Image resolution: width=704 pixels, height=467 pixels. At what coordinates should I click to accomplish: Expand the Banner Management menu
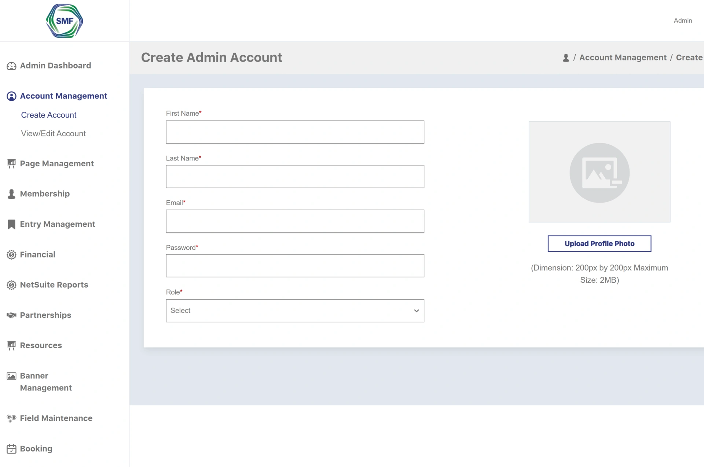(x=46, y=382)
